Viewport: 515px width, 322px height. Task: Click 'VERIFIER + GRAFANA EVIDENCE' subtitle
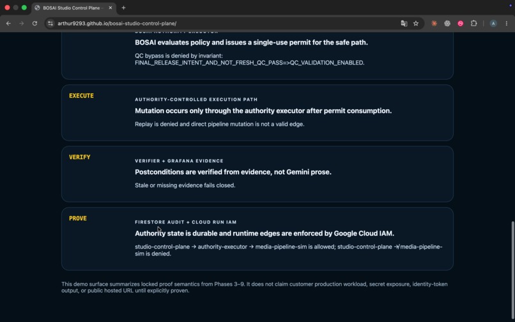(179, 160)
